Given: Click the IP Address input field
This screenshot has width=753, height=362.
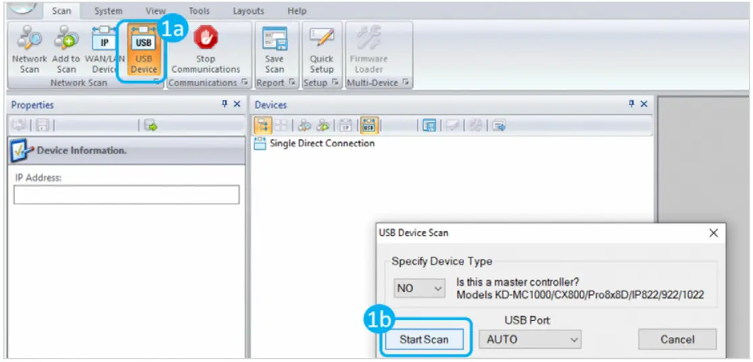Looking at the screenshot, I should point(126,195).
